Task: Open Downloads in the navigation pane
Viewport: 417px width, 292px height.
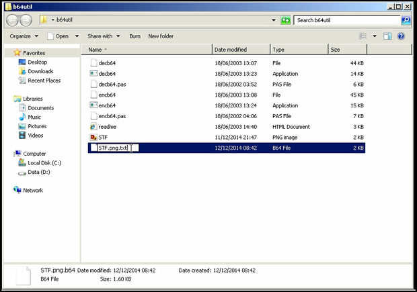Action: pyautogui.click(x=40, y=71)
